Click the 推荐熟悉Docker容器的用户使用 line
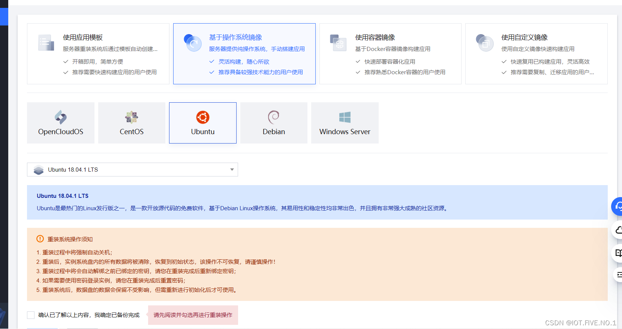Viewport: 622px width, 329px height. click(405, 72)
